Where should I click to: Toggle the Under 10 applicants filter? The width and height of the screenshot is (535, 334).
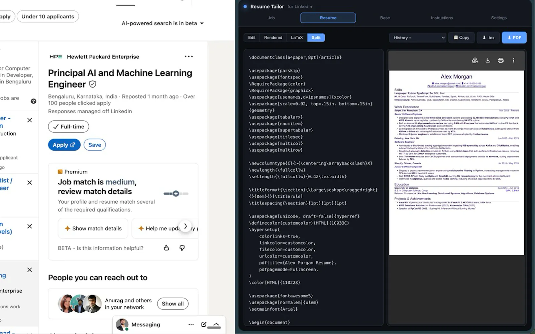click(48, 16)
